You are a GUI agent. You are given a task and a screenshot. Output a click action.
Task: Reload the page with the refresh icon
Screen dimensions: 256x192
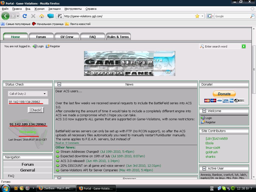pos(24,16)
